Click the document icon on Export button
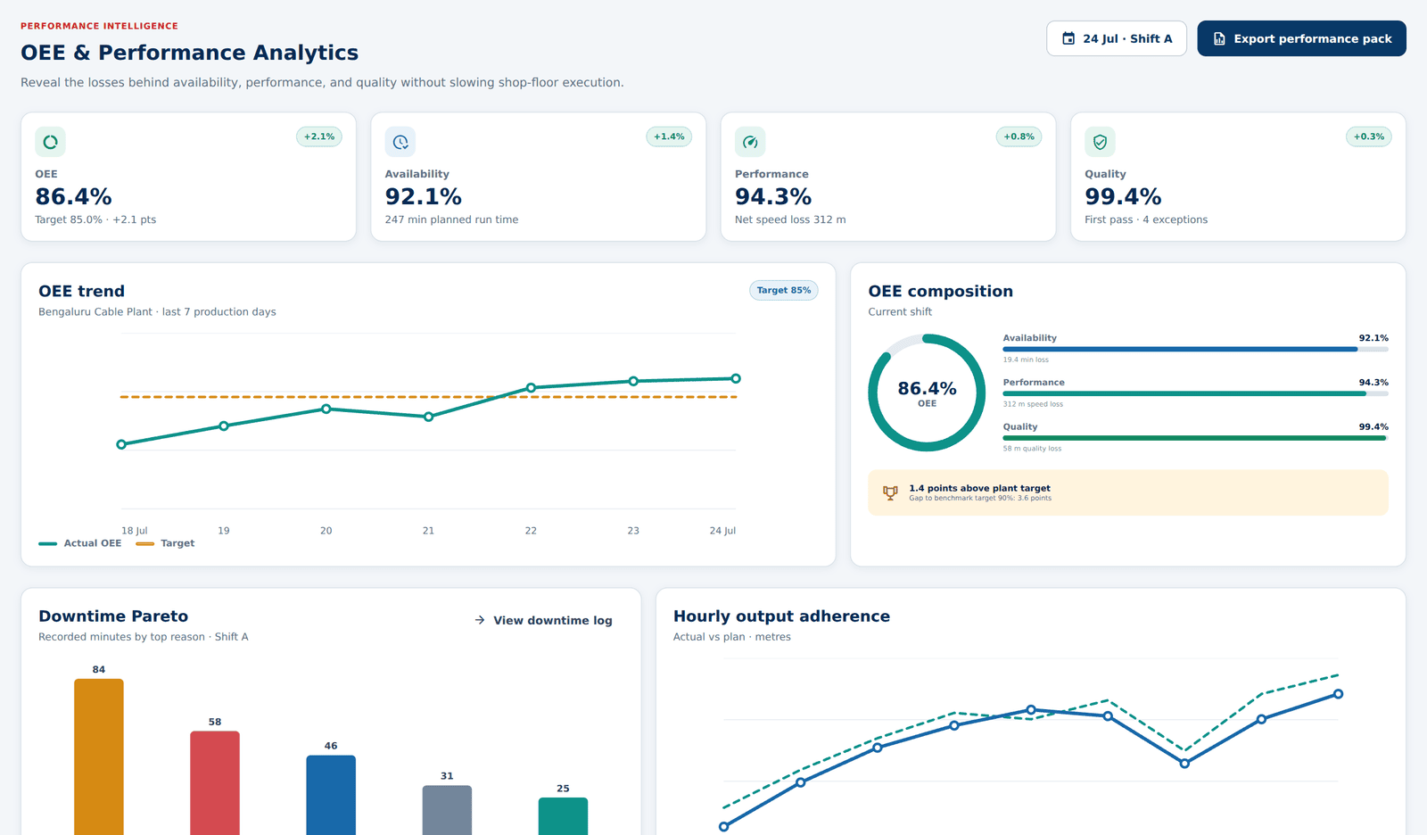Screen dimensions: 1427x835 [x=1219, y=38]
